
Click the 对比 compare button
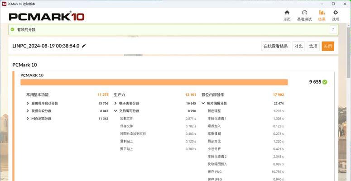click(298, 46)
